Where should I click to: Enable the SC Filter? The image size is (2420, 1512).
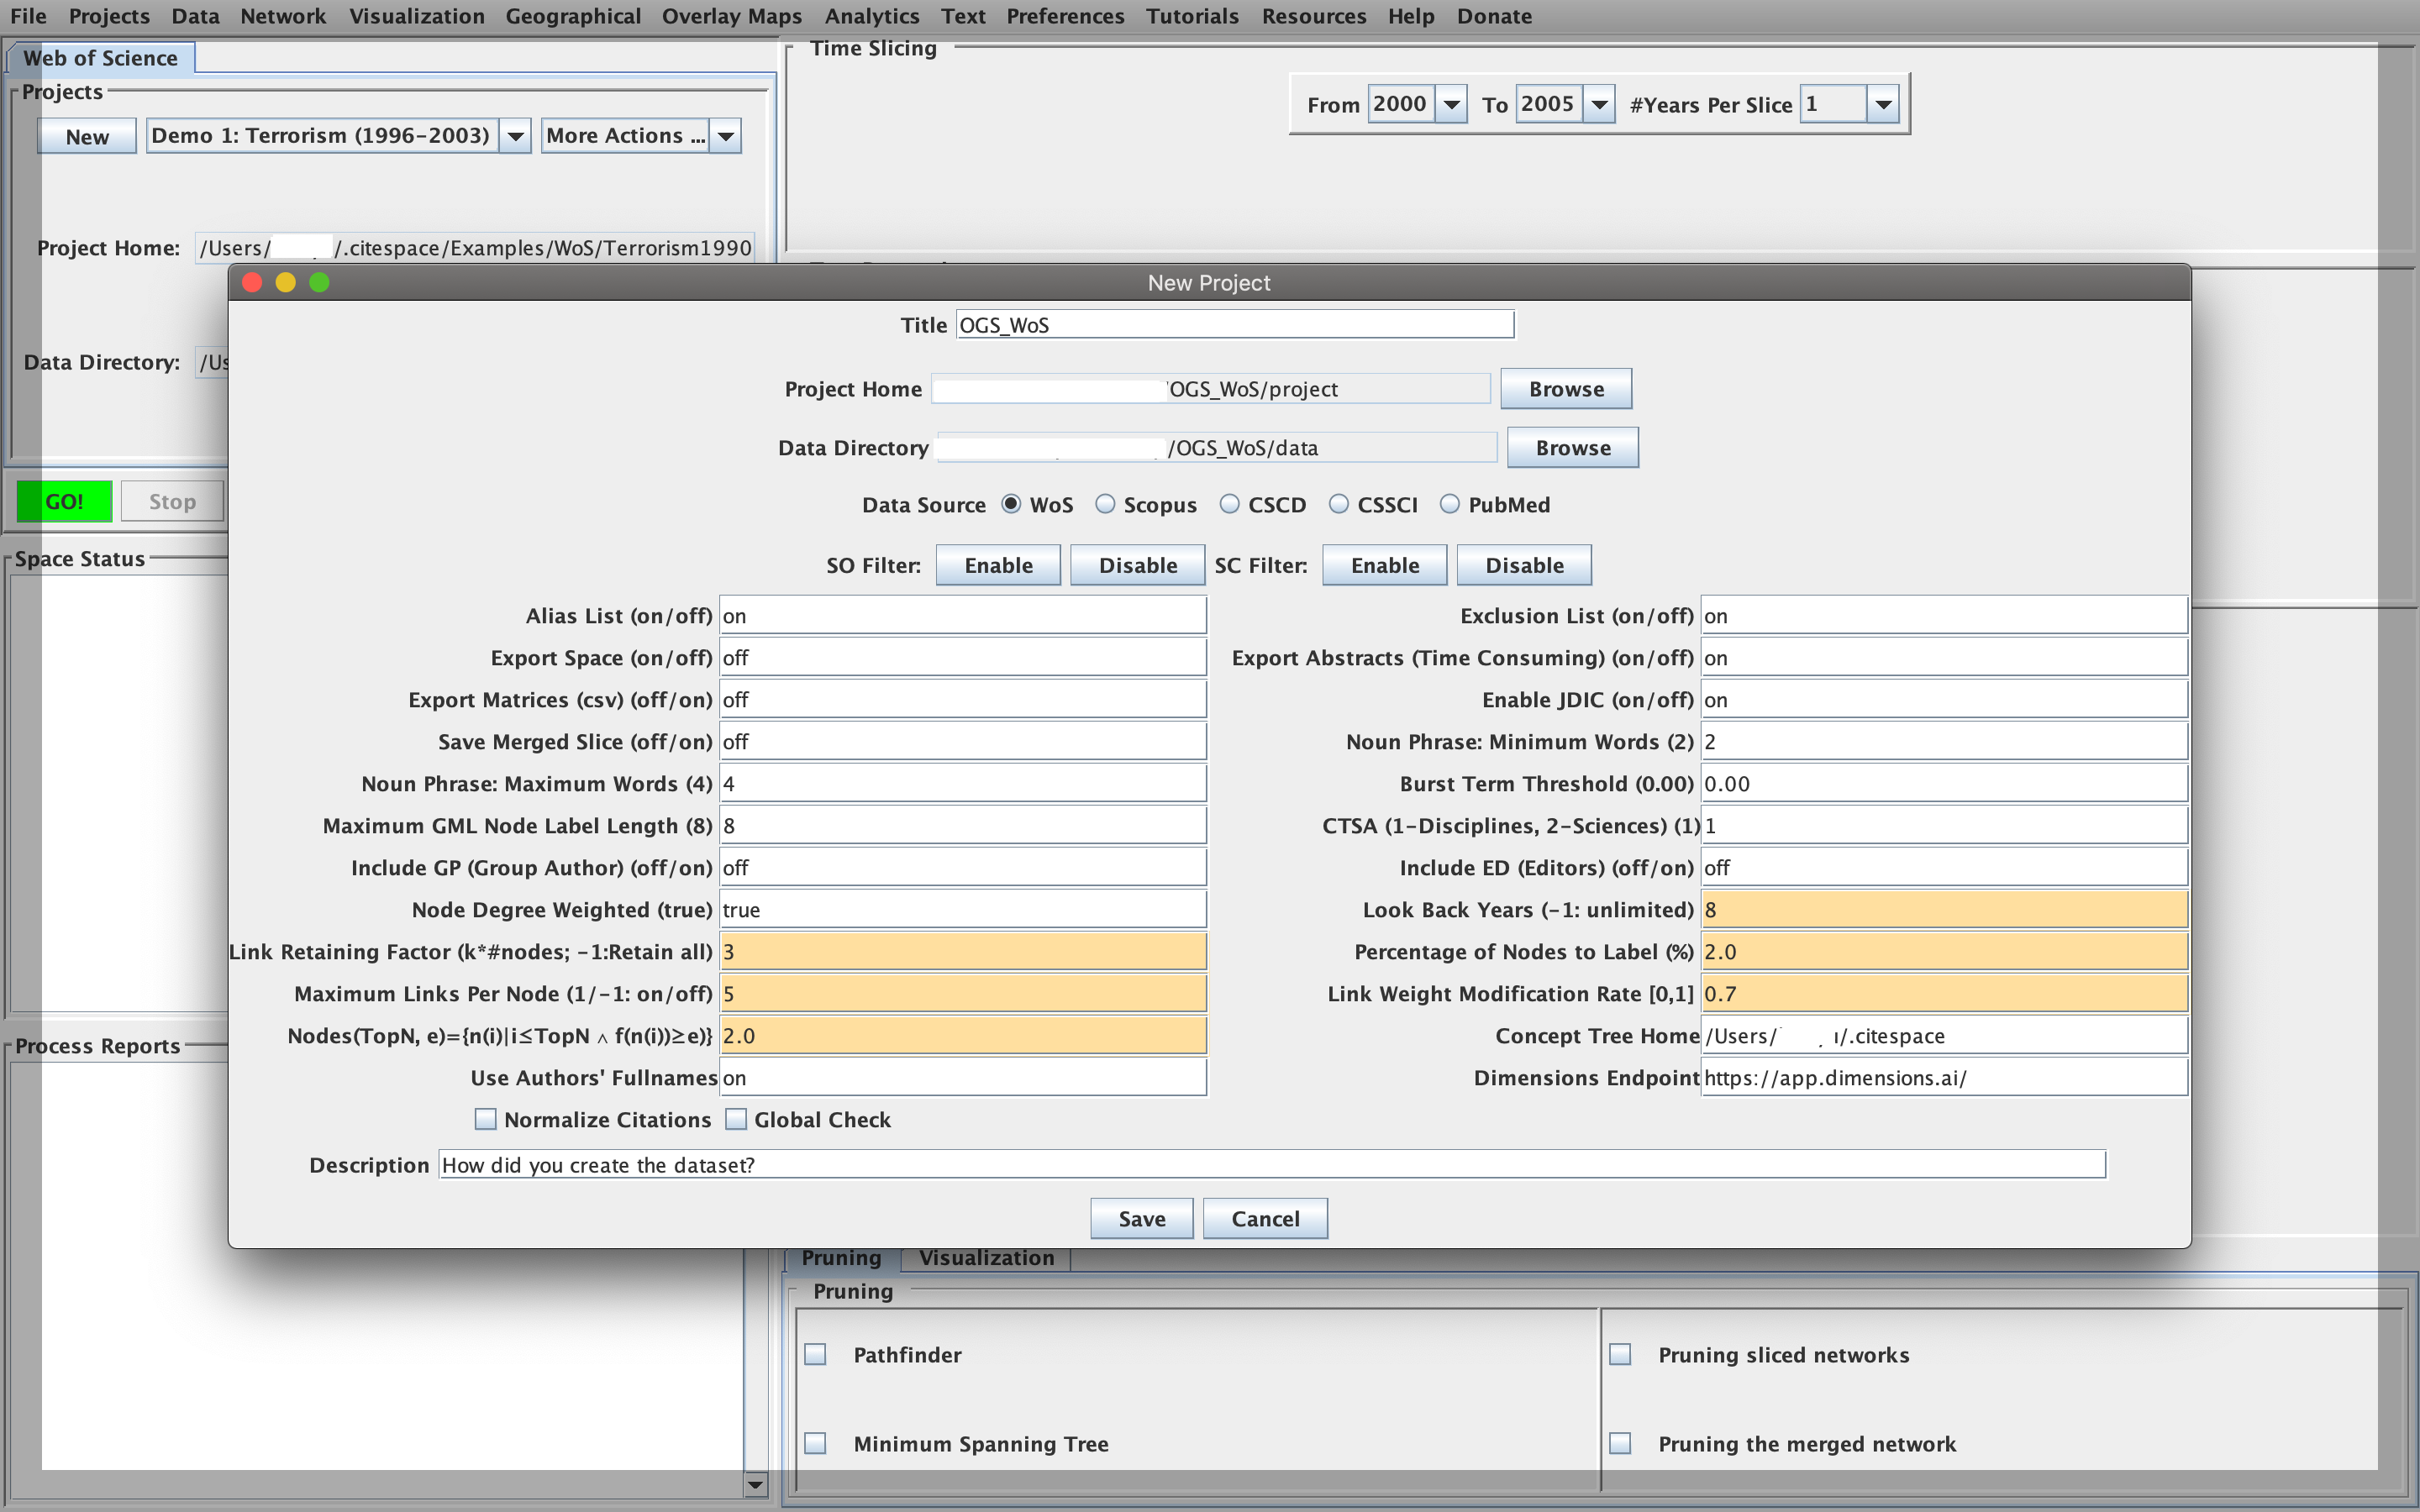(x=1385, y=565)
